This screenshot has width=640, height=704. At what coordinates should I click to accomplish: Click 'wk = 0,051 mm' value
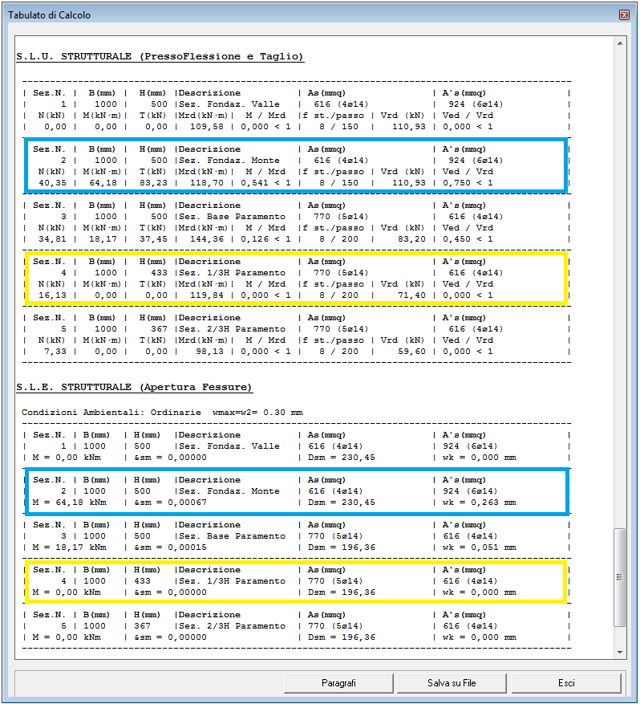click(x=479, y=547)
